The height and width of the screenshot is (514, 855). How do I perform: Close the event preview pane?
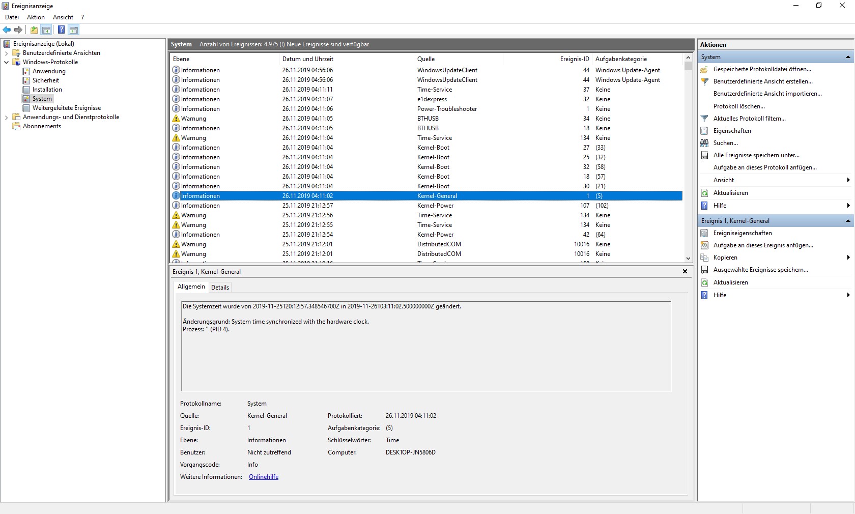[685, 272]
